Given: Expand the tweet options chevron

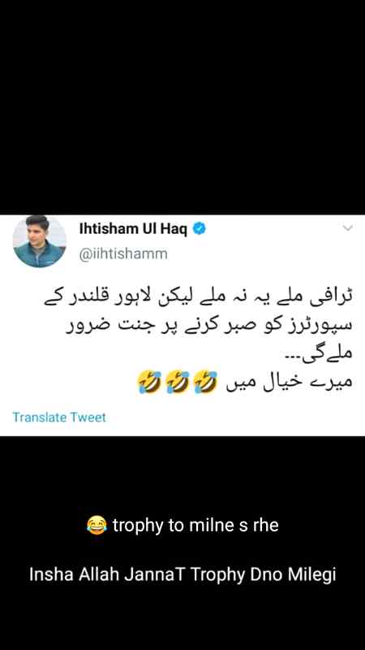Looking at the screenshot, I should [348, 227].
